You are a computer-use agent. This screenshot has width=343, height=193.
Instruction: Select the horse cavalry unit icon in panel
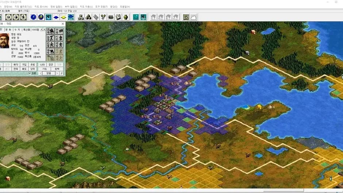[x=50, y=31]
